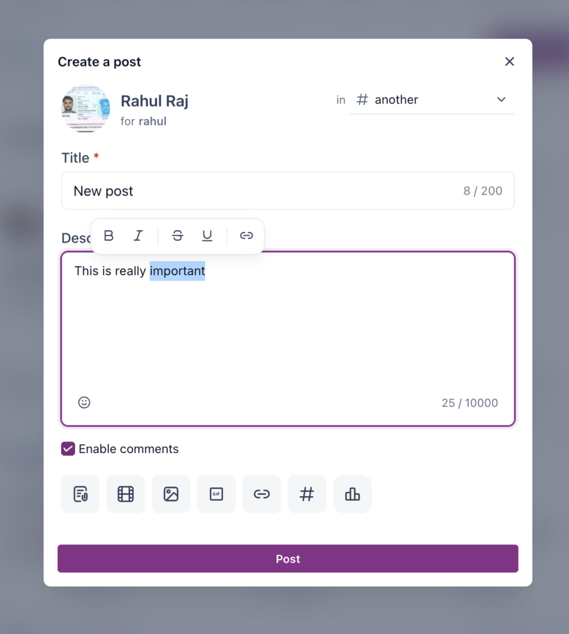Italicize the highlighted word
This screenshot has width=569, height=634.
pos(139,235)
